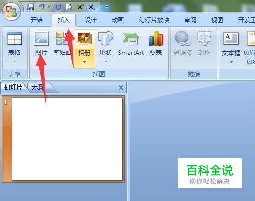Switch to the 审阅 tab
This screenshot has height=201, width=255.
pyautogui.click(x=190, y=20)
